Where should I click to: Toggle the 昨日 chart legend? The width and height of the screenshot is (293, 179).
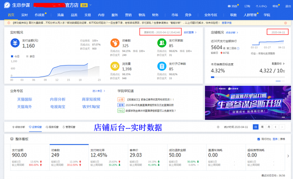pos(30,56)
